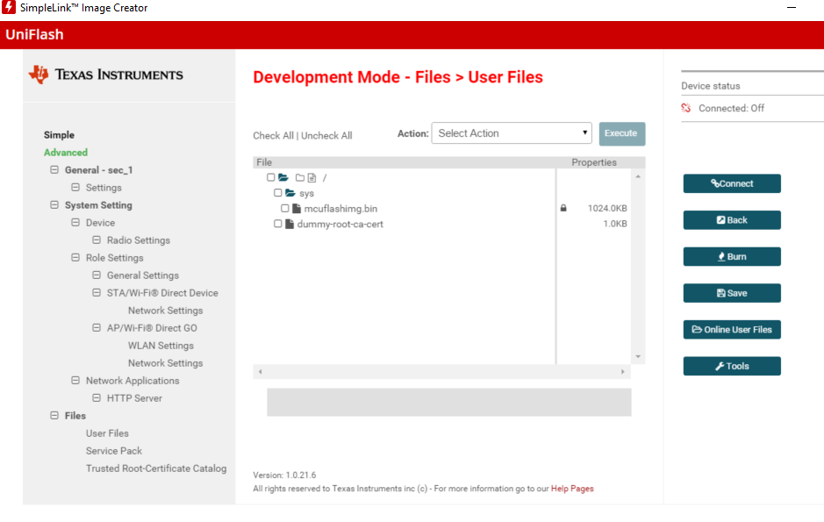Open Network Settings under AP/Wi-Fi Direct GO
This screenshot has height=522, width=824.
(x=166, y=363)
